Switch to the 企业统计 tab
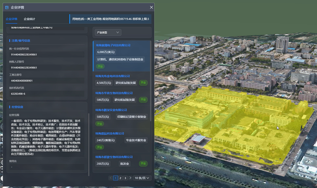The width and height of the screenshot is (317, 188). tap(29, 19)
